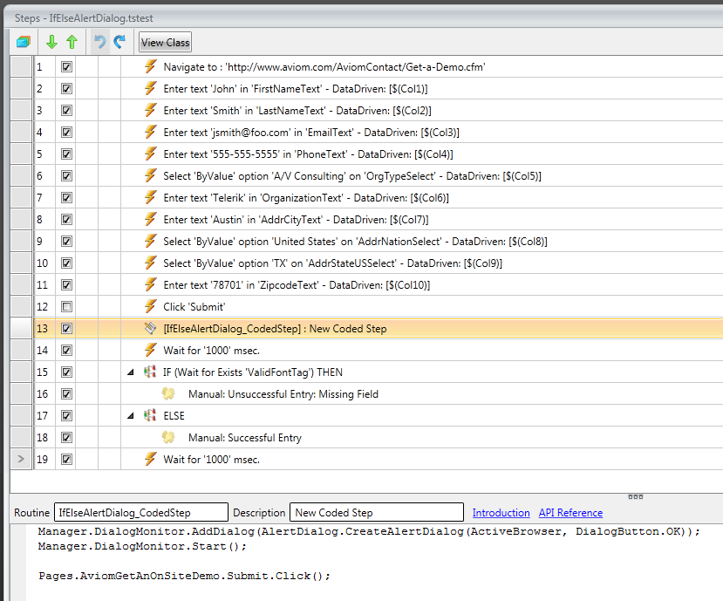Click the IF logical step icon on step 15
Image resolution: width=723 pixels, height=601 pixels.
150,372
